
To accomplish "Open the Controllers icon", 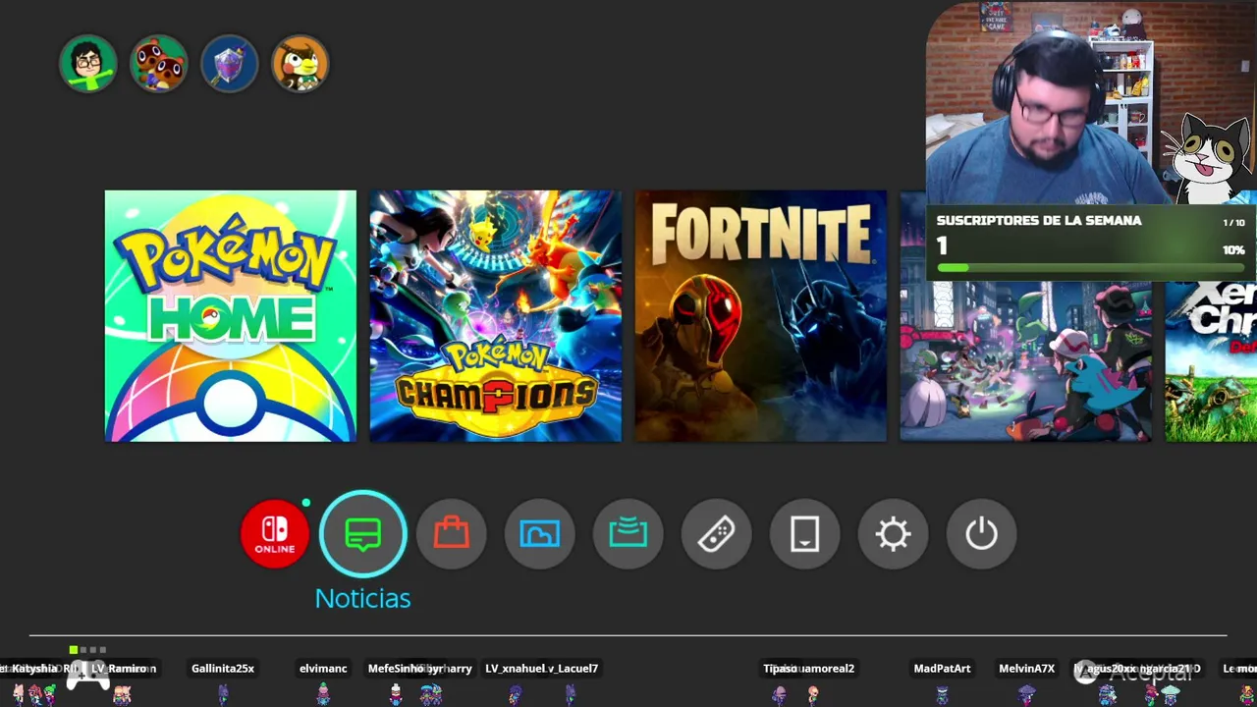I will point(717,534).
